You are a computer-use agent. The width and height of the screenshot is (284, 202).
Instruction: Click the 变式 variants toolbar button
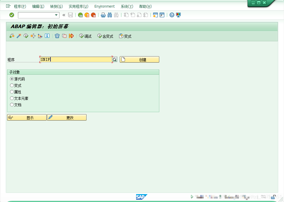point(125,36)
